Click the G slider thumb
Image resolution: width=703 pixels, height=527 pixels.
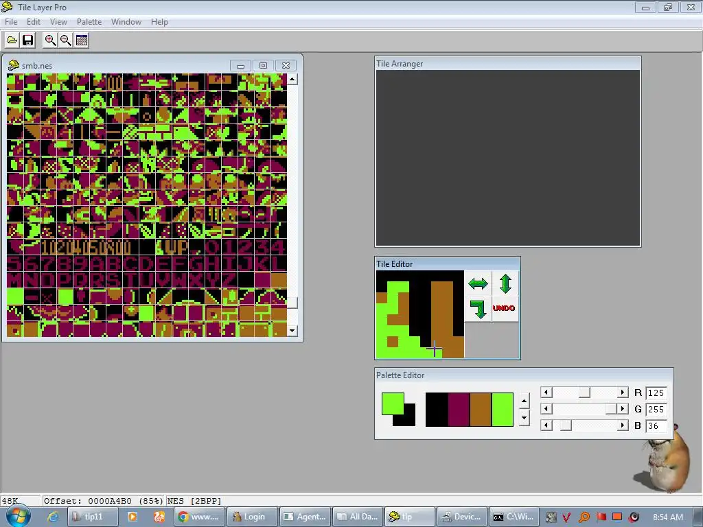(x=610, y=409)
